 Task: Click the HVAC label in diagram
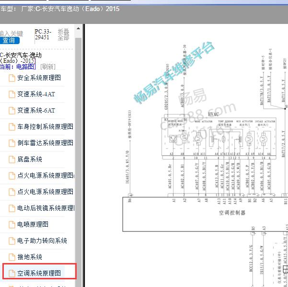213,115
